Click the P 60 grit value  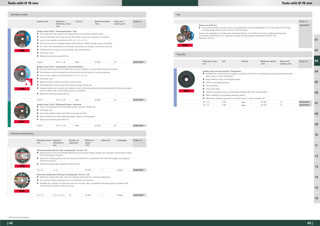(224, 102)
